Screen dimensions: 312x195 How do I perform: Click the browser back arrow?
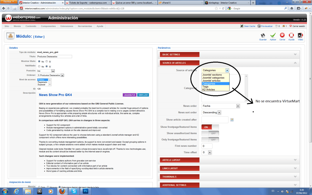click(4, 8)
